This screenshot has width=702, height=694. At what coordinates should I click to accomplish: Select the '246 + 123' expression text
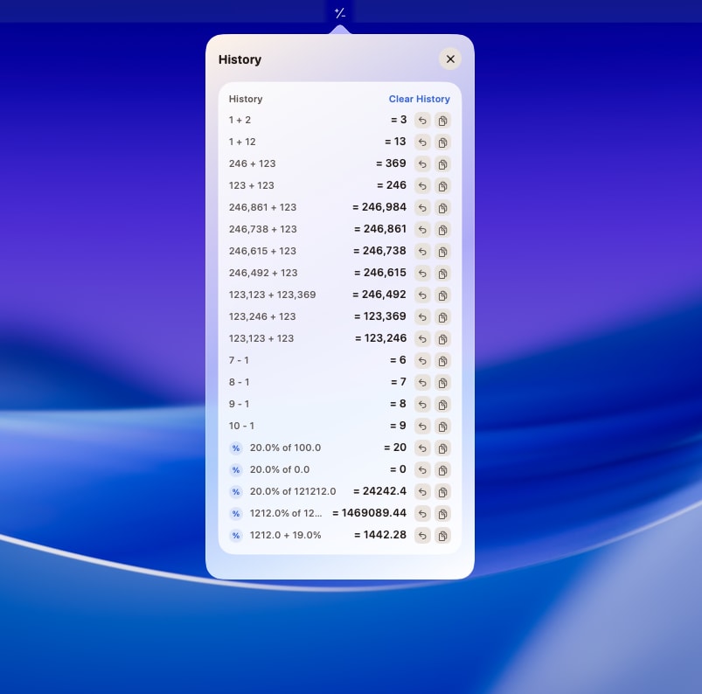click(252, 163)
